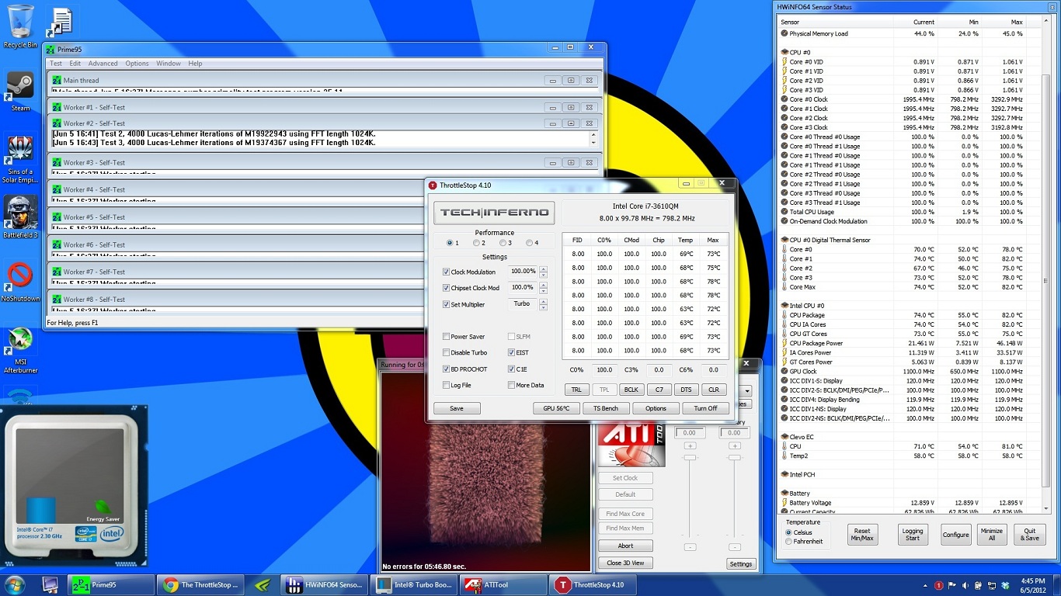Viewport: 1061px width, 596px height.
Task: Select the Sins of a Solar Empire shortcut
Action: tap(20, 159)
